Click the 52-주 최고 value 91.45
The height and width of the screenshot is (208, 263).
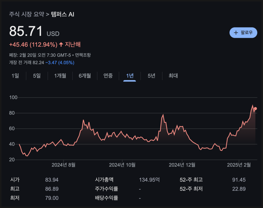click(x=239, y=180)
